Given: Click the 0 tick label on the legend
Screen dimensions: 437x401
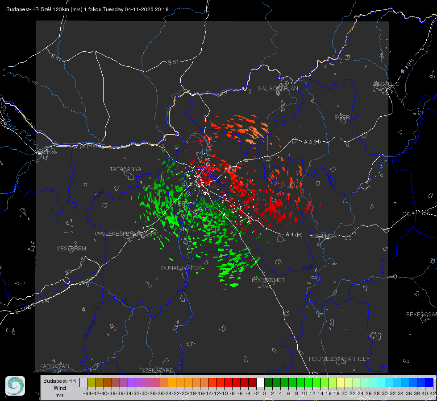Looking at the screenshot, I should coord(264,393).
